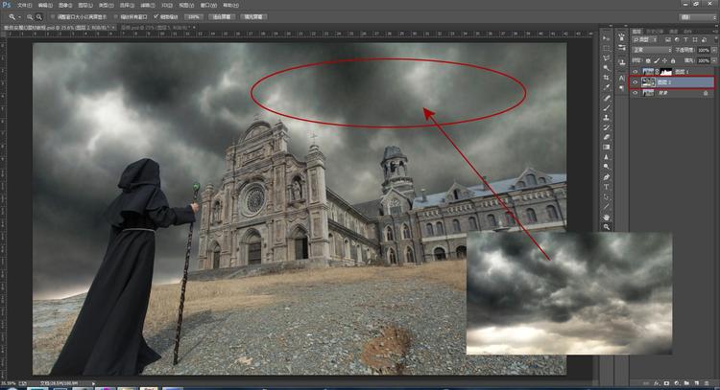Image resolution: width=720 pixels, height=390 pixels.
Task: Click the fit screen button
Action: coord(222,17)
